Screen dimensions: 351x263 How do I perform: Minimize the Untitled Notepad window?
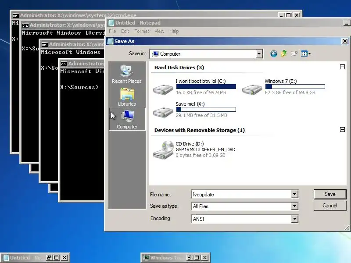pos(347,23)
